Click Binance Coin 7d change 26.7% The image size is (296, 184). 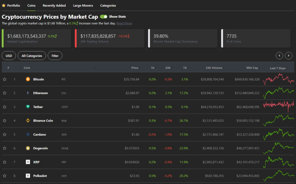click(x=184, y=121)
